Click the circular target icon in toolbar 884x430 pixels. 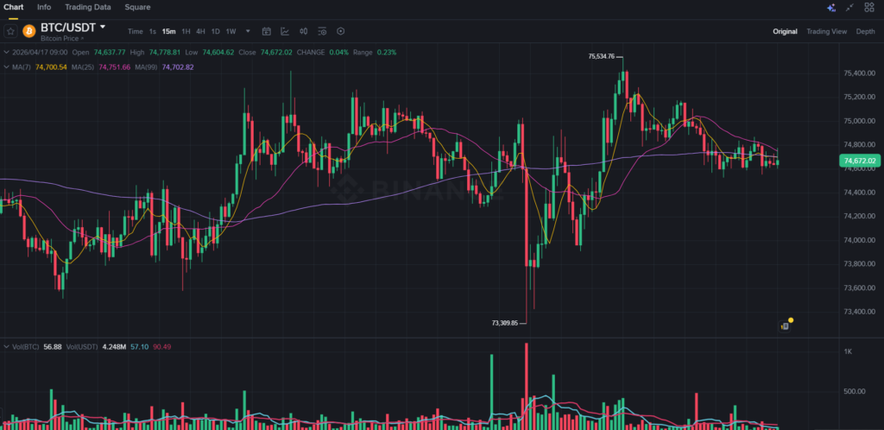click(341, 32)
